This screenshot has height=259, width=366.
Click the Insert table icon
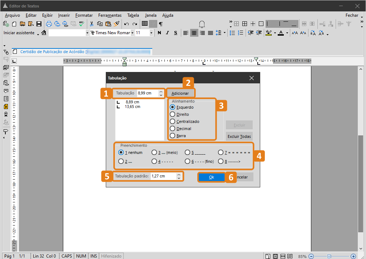(x=145, y=24)
